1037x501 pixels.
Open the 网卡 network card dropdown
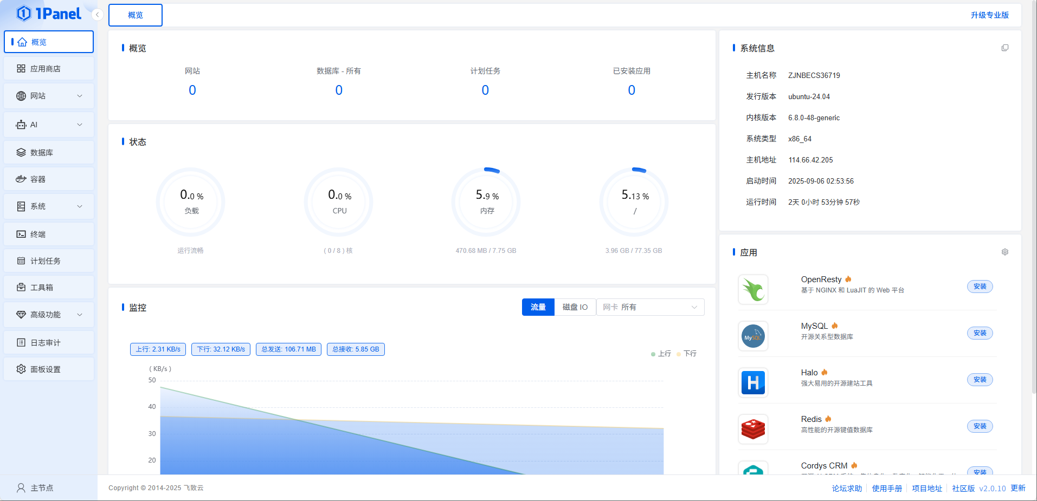[x=650, y=307]
